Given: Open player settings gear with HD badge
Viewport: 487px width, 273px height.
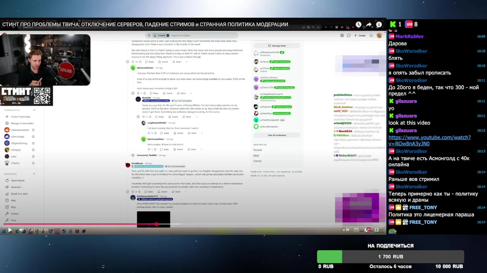Looking at the screenshot, I should 367,230.
